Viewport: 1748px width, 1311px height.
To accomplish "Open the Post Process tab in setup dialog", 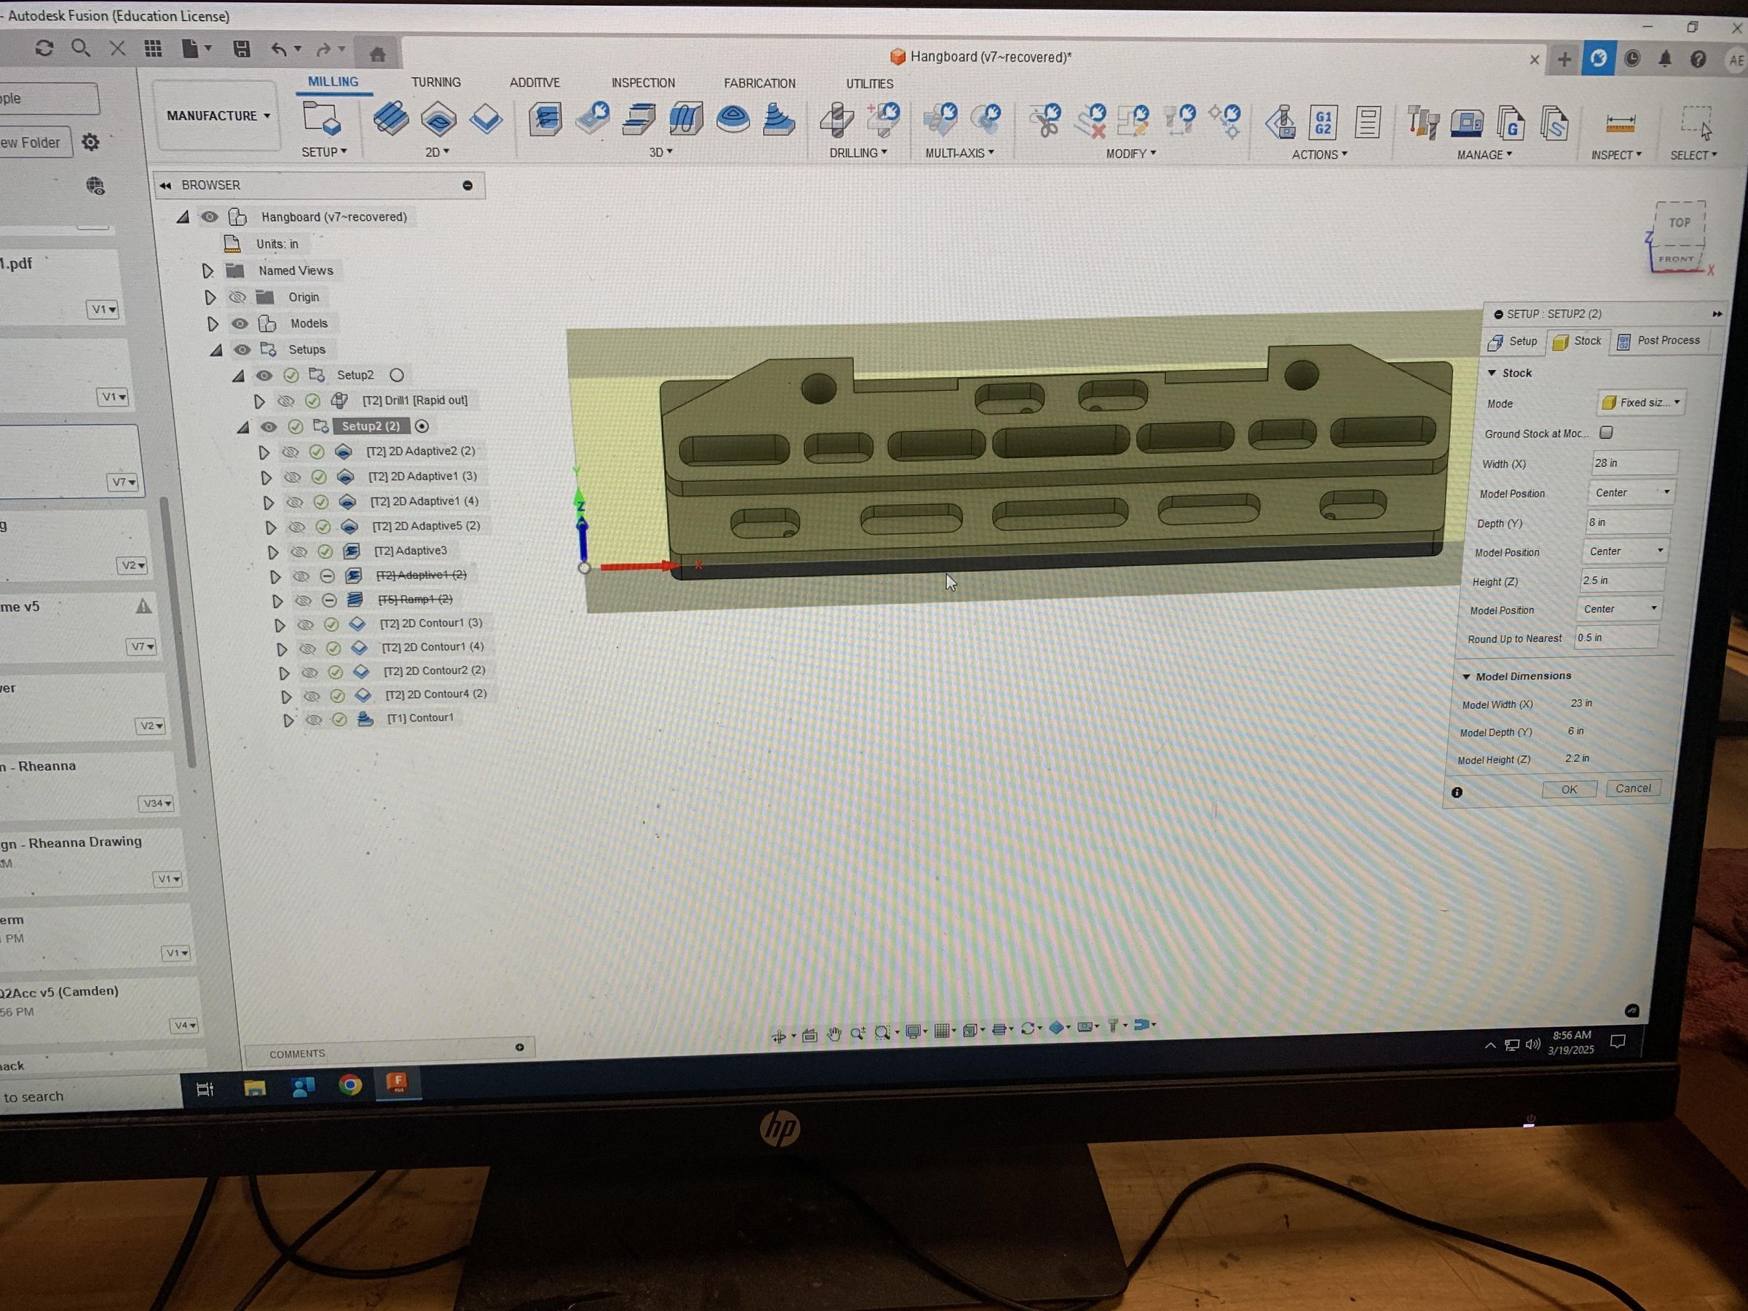I will pos(1658,341).
